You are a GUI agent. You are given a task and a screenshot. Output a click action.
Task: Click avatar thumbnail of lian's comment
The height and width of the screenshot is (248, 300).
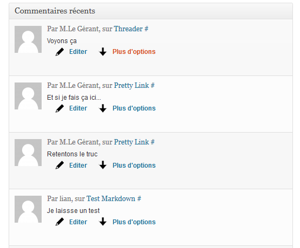28,209
